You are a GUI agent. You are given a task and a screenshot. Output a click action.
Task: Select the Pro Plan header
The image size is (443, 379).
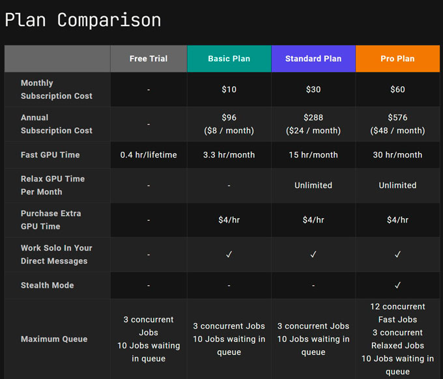397,59
